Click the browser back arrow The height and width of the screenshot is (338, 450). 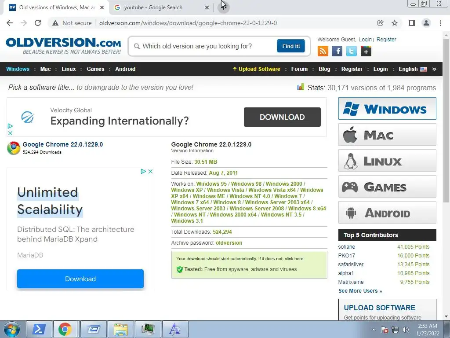(x=10, y=23)
